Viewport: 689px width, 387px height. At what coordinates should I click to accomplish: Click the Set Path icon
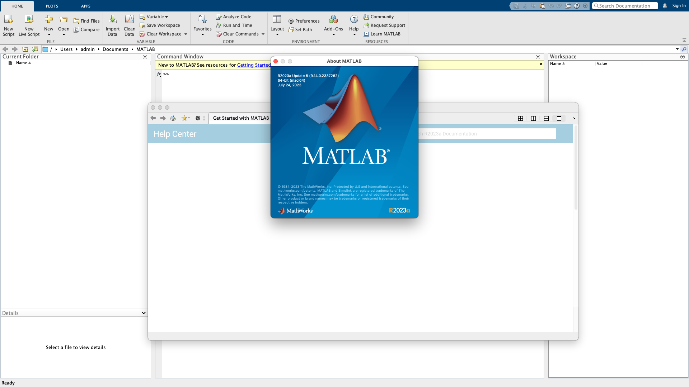(291, 30)
